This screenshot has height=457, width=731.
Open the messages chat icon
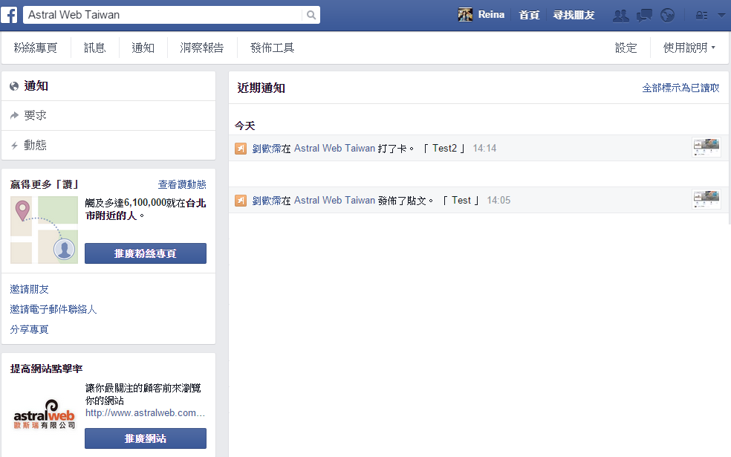(x=644, y=16)
